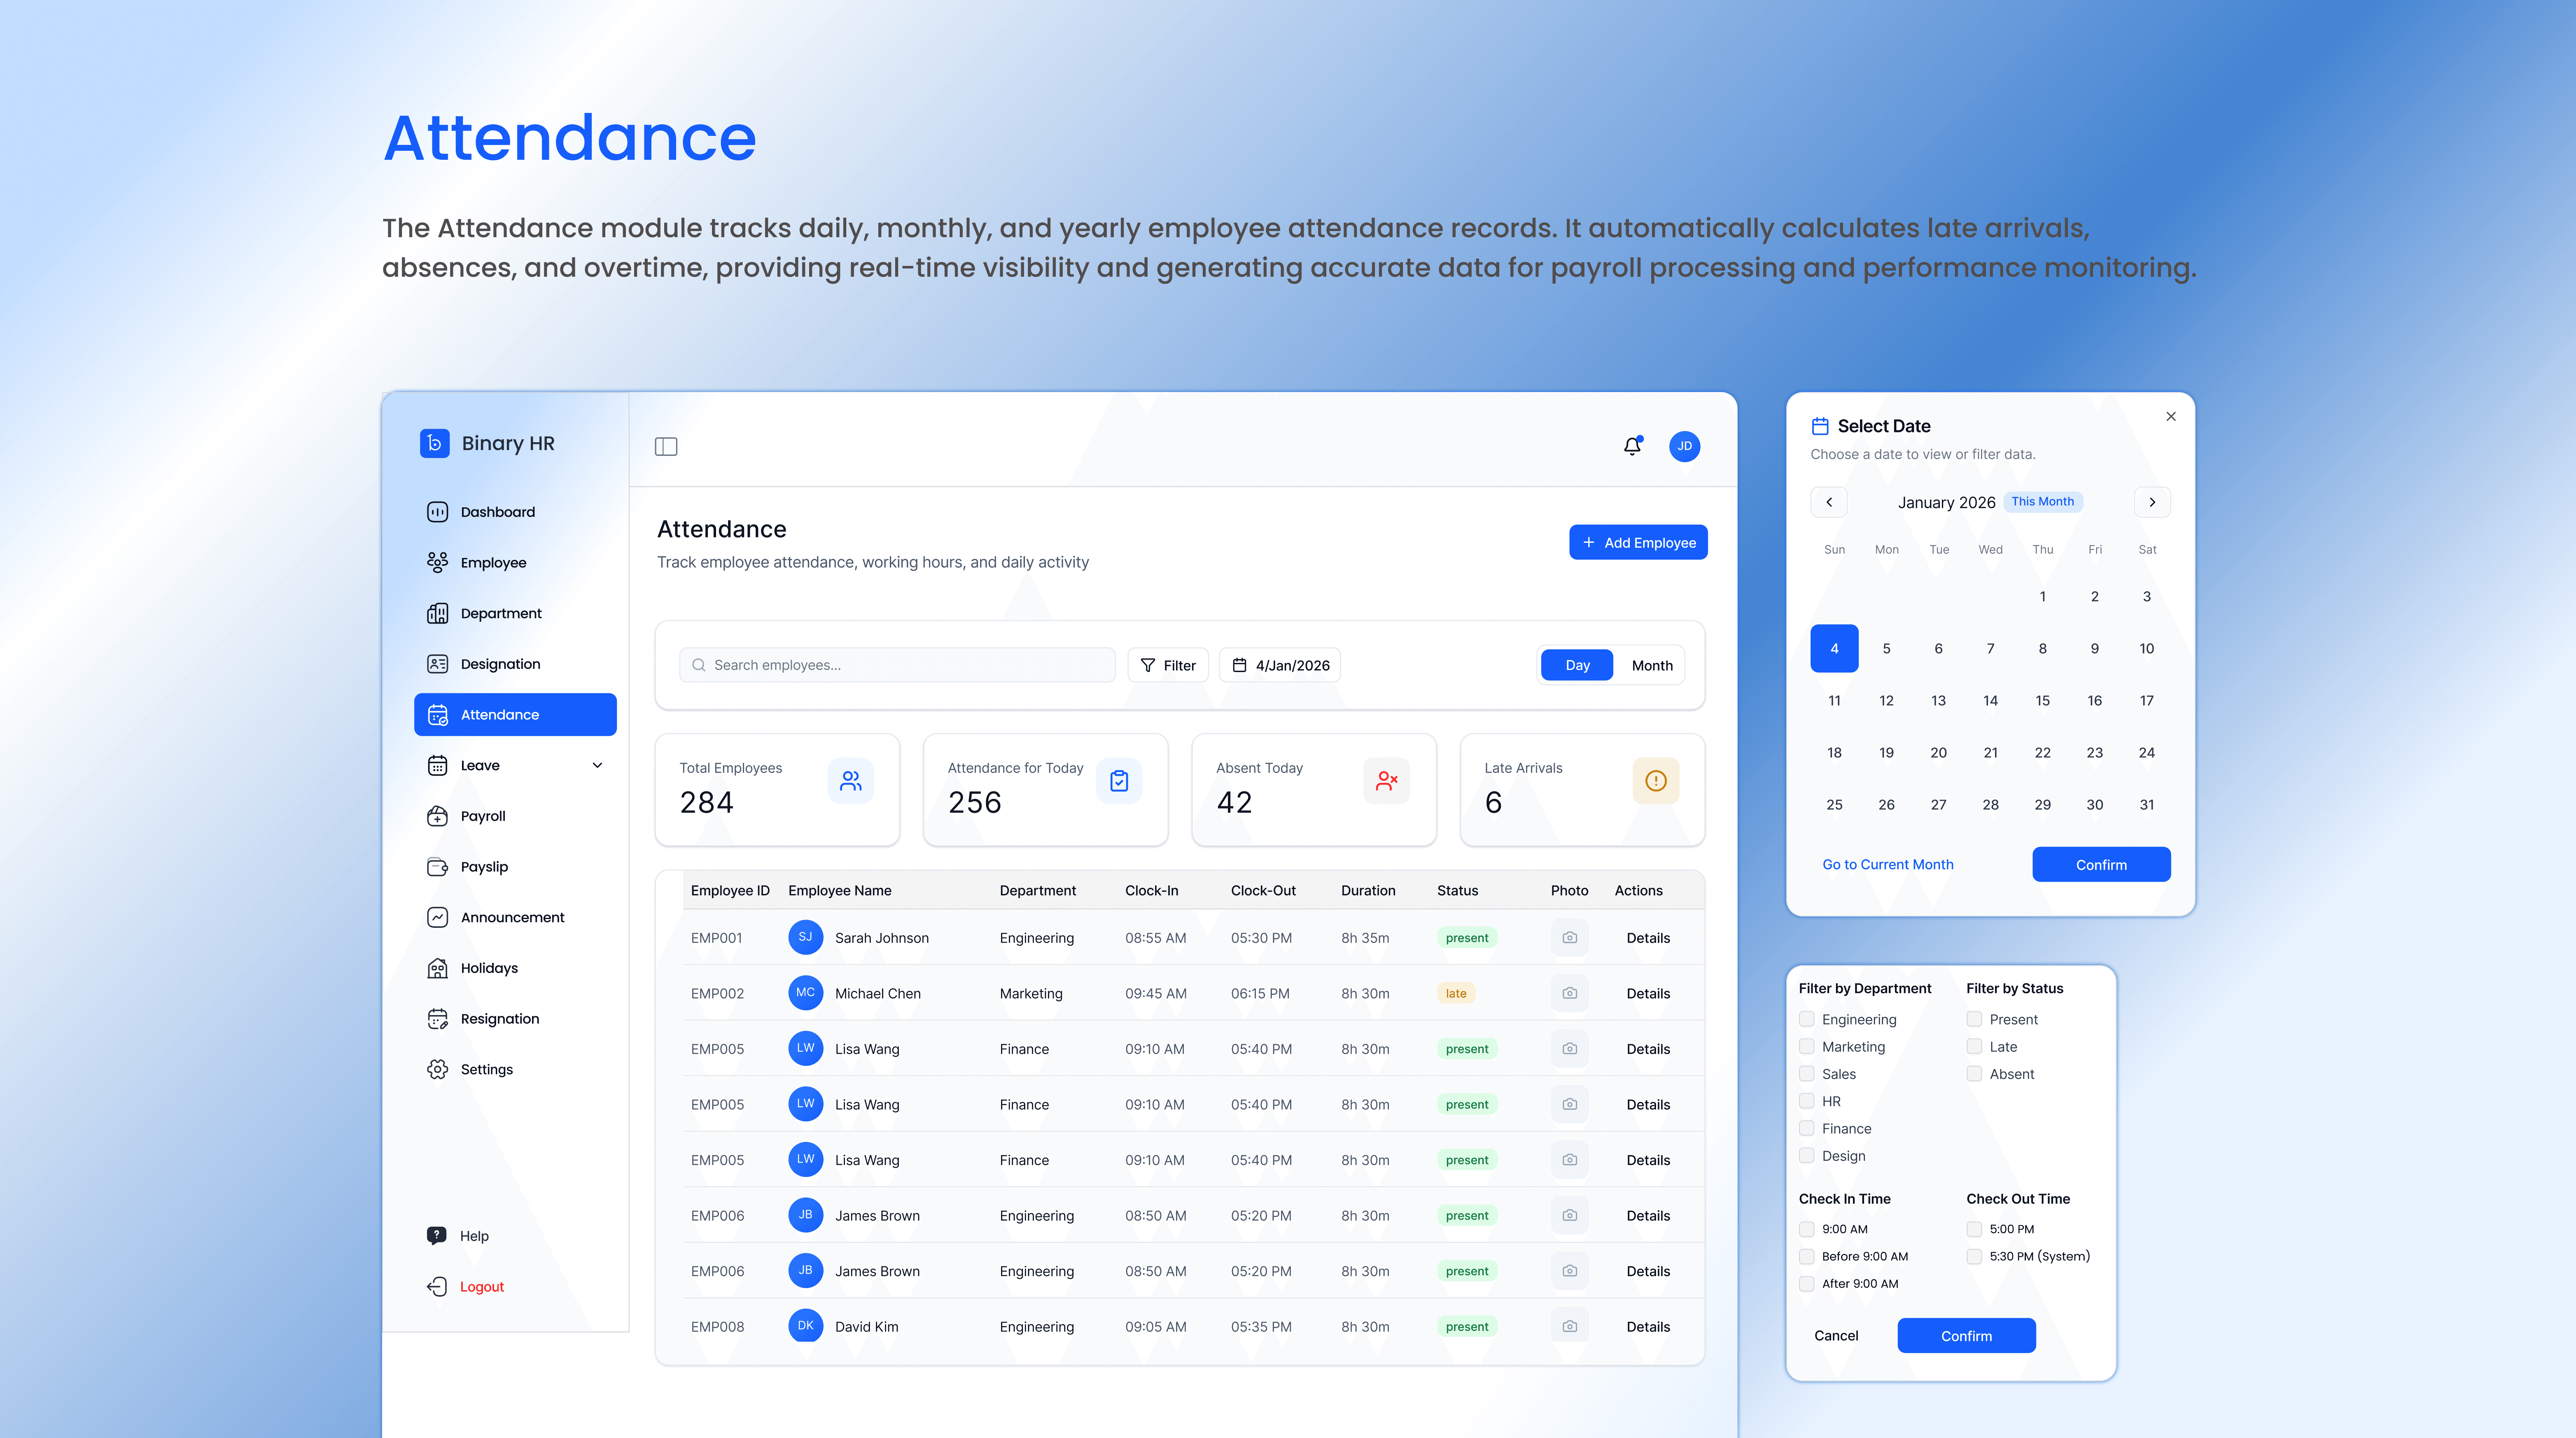Go to next month in calendar

(x=2152, y=502)
